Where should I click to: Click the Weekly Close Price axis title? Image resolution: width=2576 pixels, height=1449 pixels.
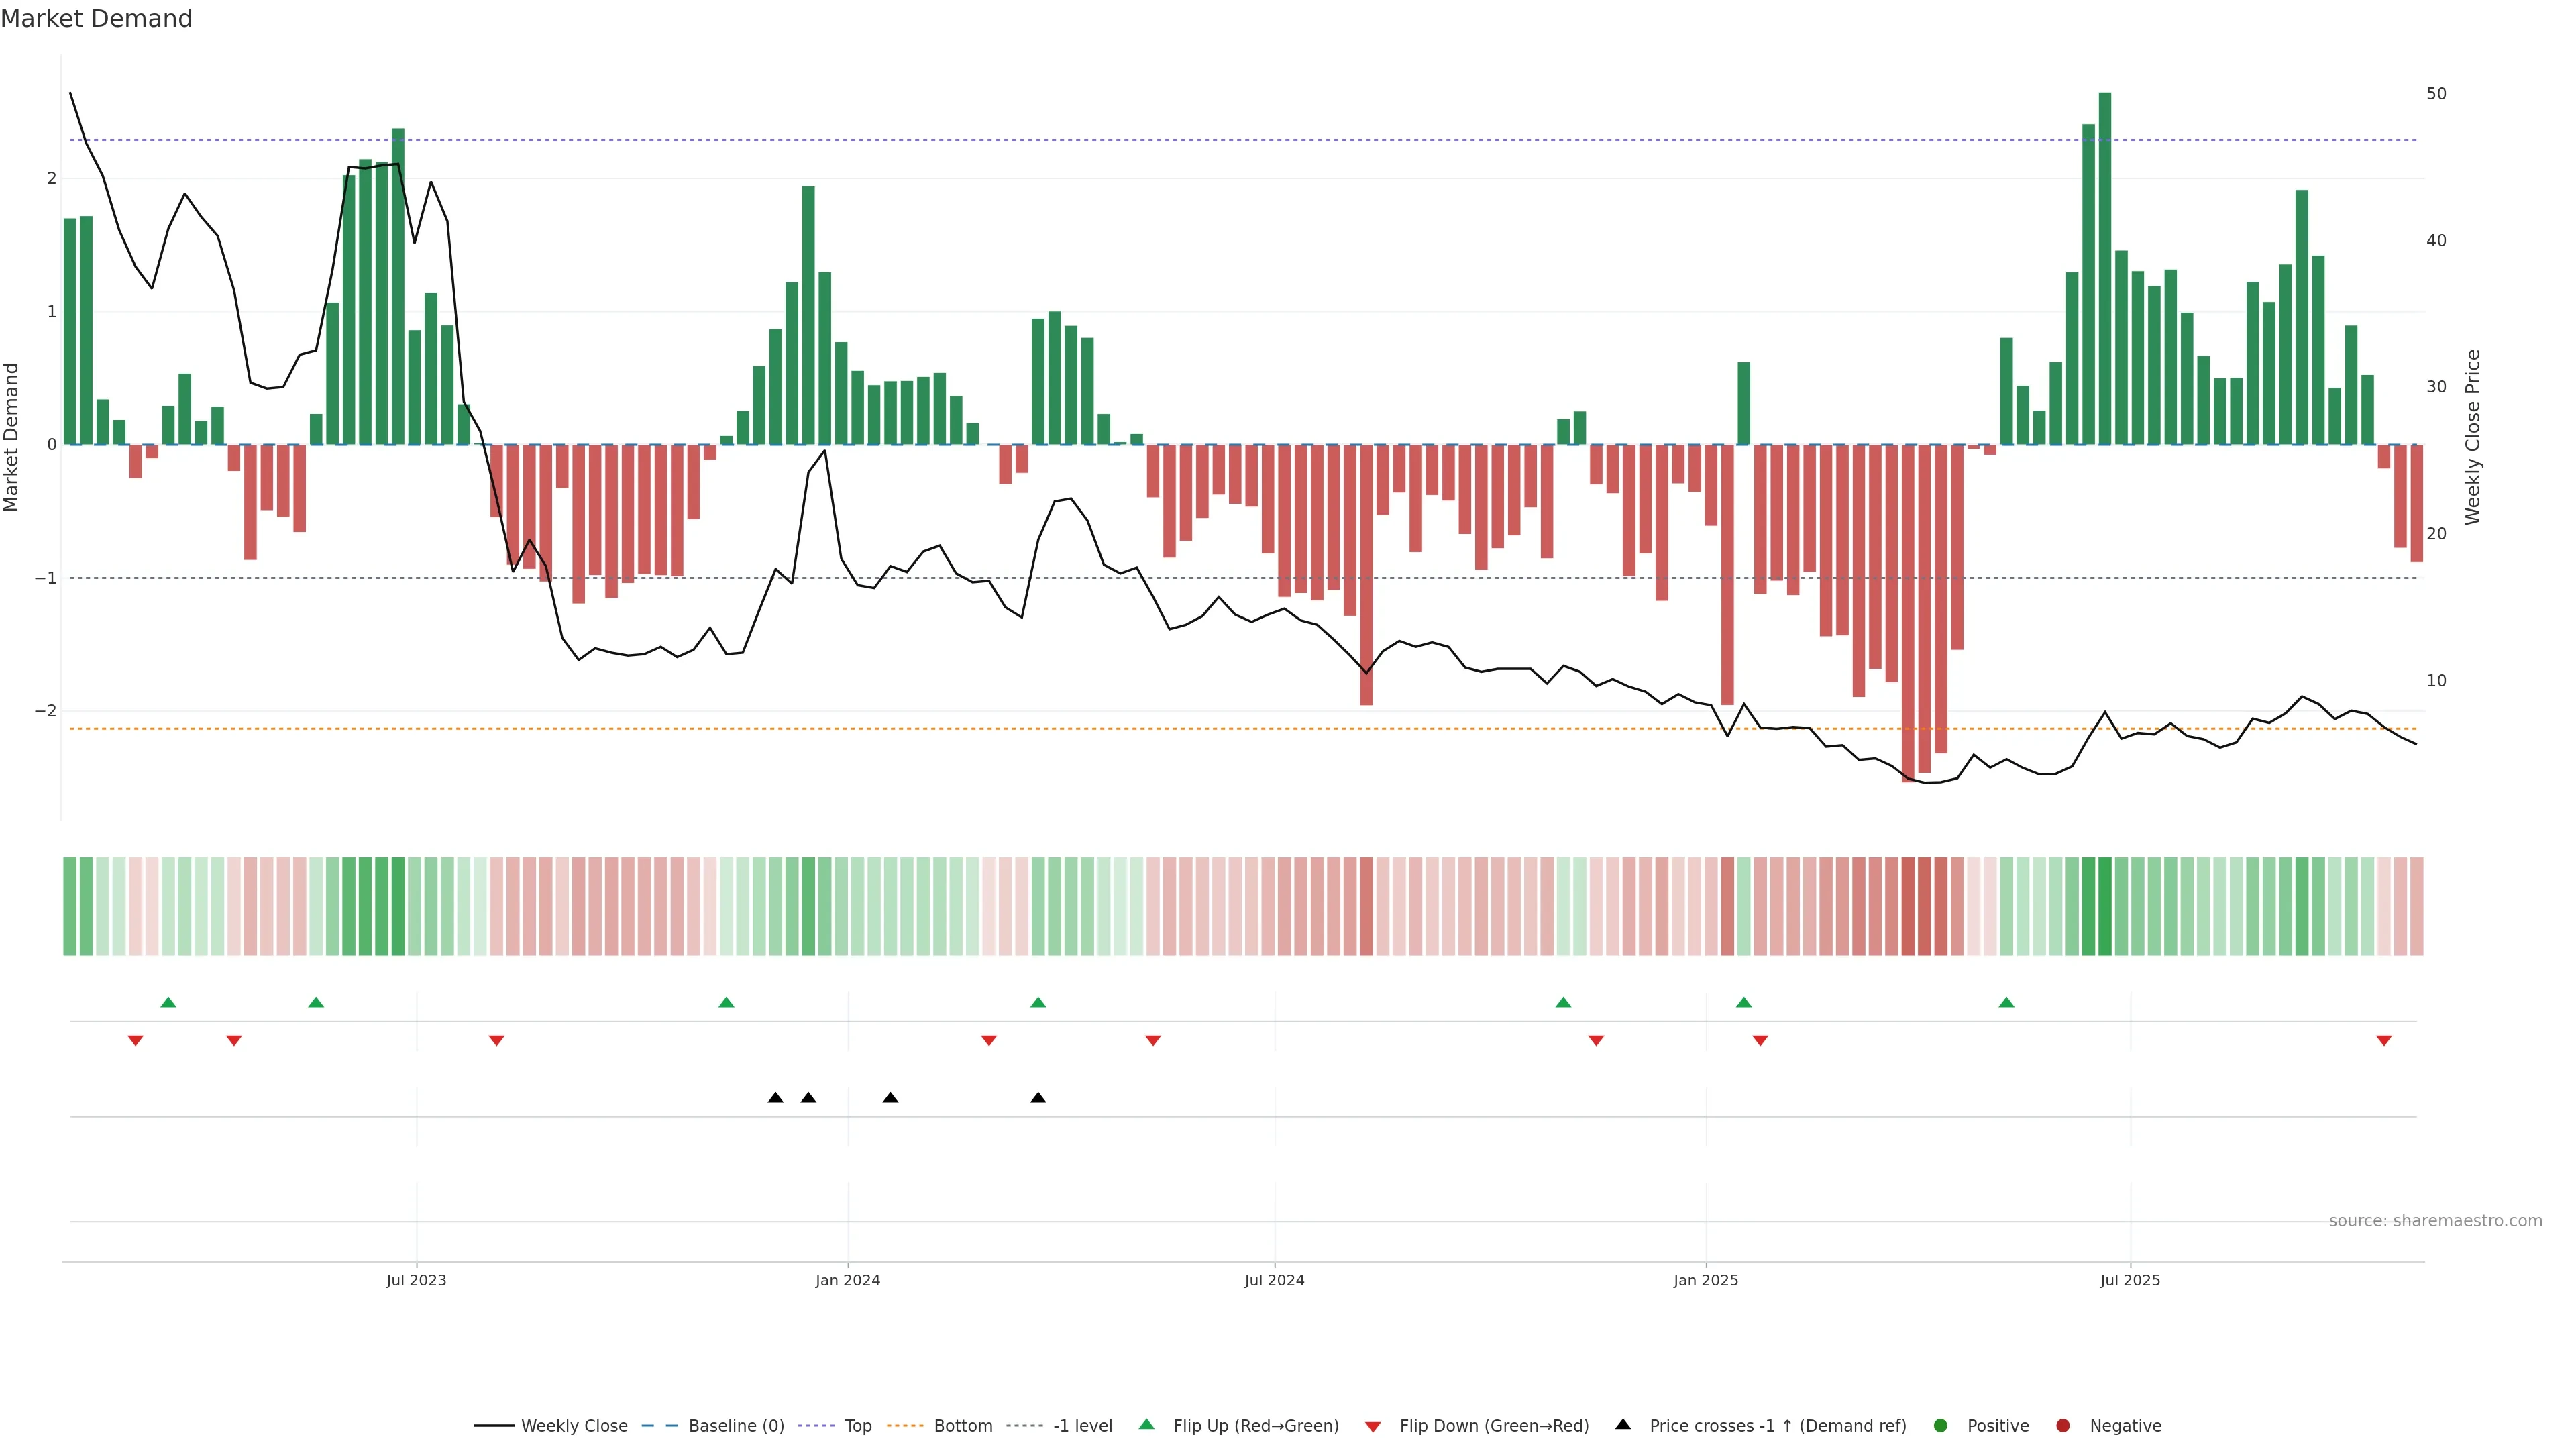(2473, 437)
